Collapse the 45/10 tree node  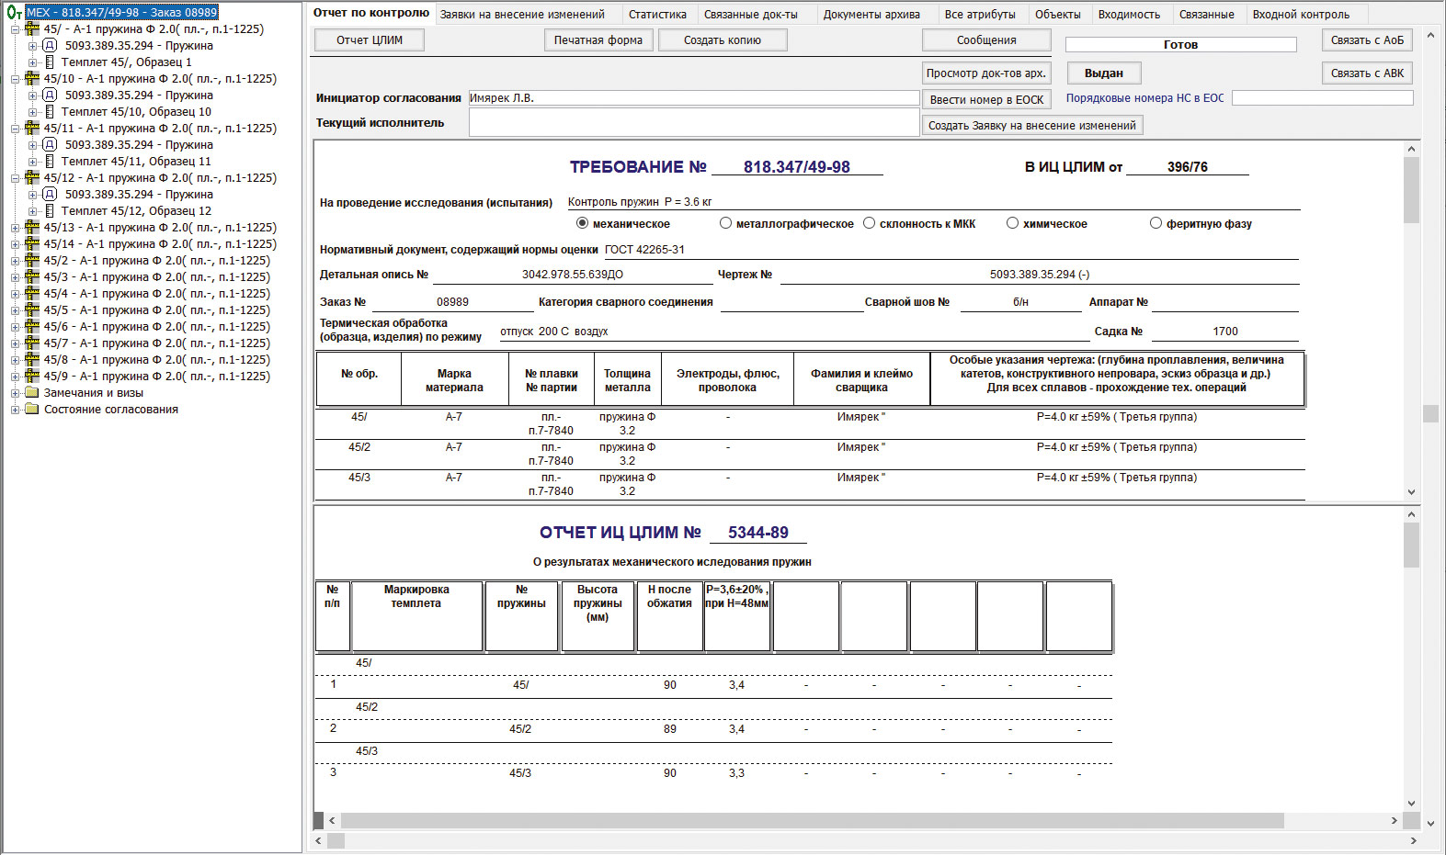[x=15, y=79]
